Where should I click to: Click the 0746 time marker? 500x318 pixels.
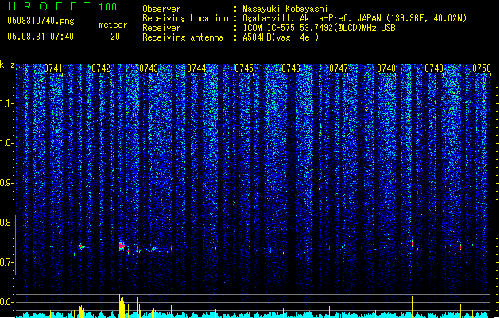click(x=291, y=68)
